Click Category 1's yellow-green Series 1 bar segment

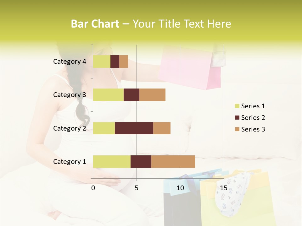point(112,161)
